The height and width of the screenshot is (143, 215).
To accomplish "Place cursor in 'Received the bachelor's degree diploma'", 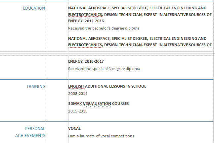I will [104, 28].
